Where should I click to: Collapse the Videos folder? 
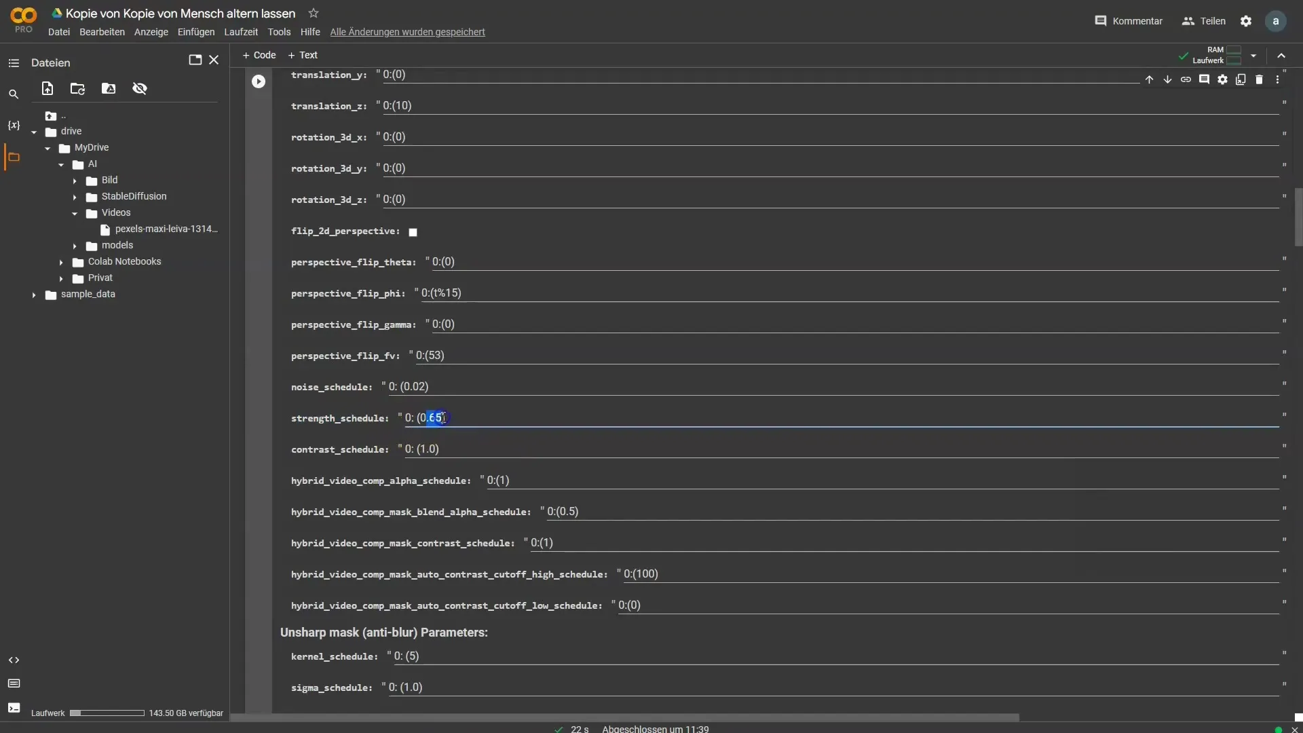pos(75,213)
